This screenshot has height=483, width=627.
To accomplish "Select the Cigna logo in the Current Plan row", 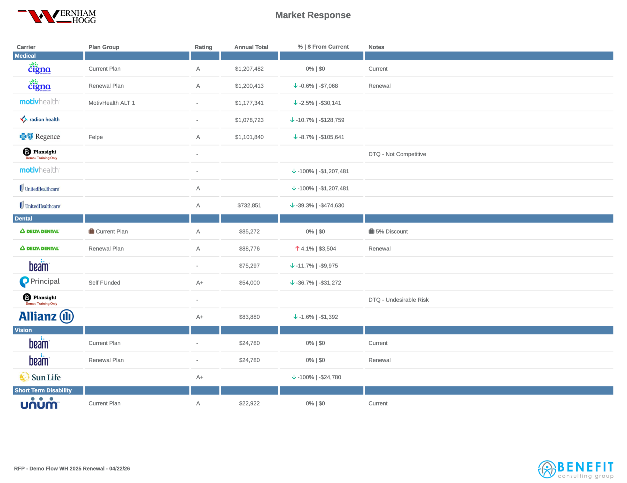I will coord(39,69).
